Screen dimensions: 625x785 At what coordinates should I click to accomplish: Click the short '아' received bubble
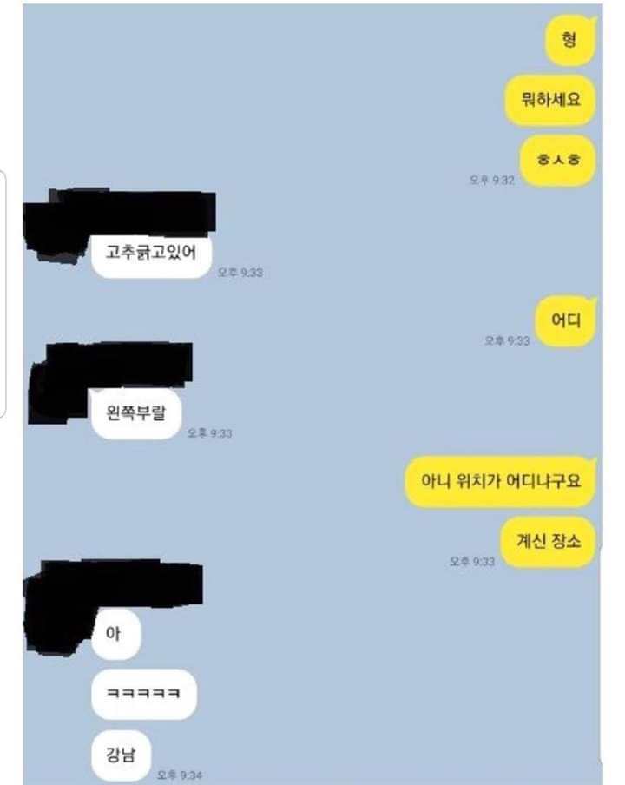116,634
